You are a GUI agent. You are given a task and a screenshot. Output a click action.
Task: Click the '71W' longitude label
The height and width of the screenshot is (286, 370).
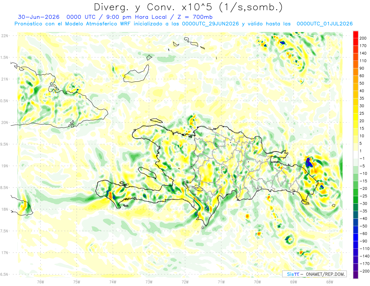click(221, 282)
